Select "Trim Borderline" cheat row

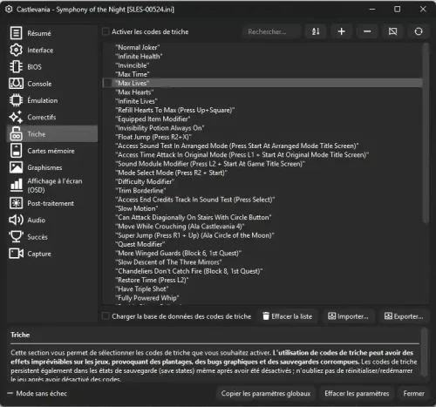click(262, 191)
